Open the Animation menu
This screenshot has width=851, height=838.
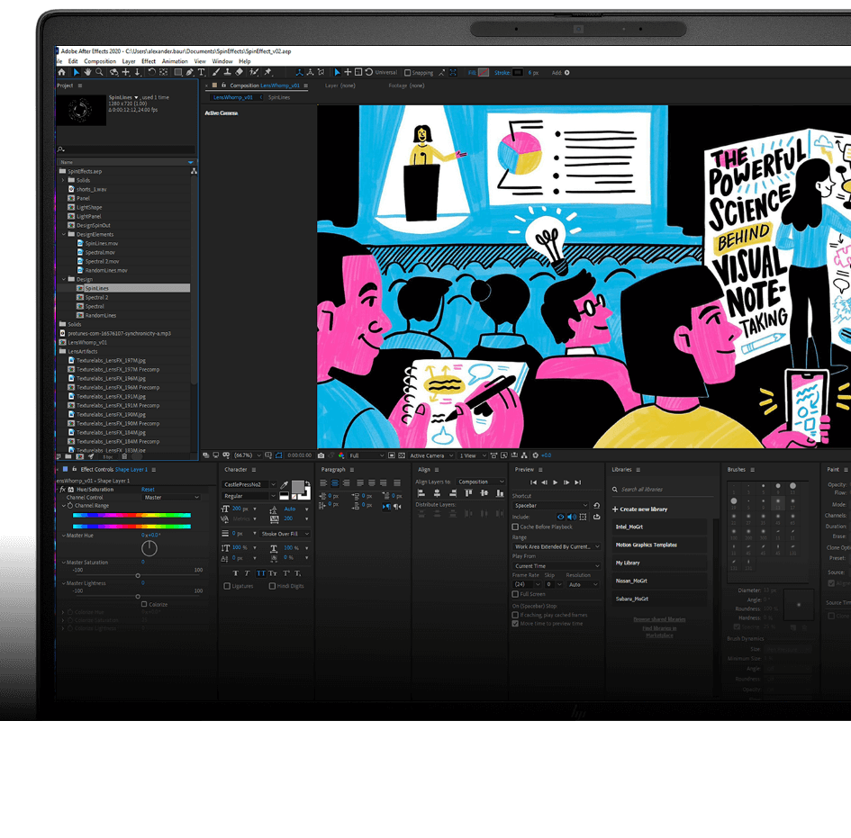pos(175,61)
